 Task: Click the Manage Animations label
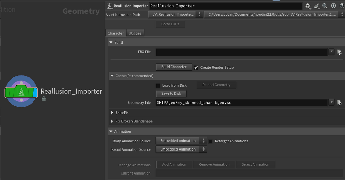pyautogui.click(x=135, y=165)
